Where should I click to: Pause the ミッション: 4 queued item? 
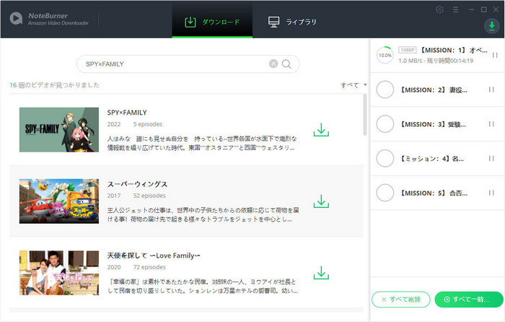click(491, 158)
